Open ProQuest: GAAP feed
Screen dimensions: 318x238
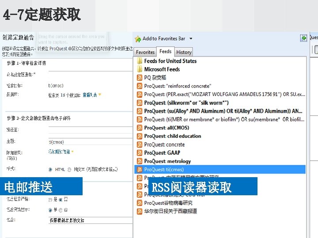pyautogui.click(x=162, y=153)
